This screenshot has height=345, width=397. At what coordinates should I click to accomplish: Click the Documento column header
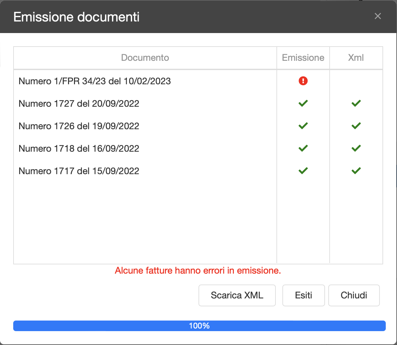click(x=145, y=57)
